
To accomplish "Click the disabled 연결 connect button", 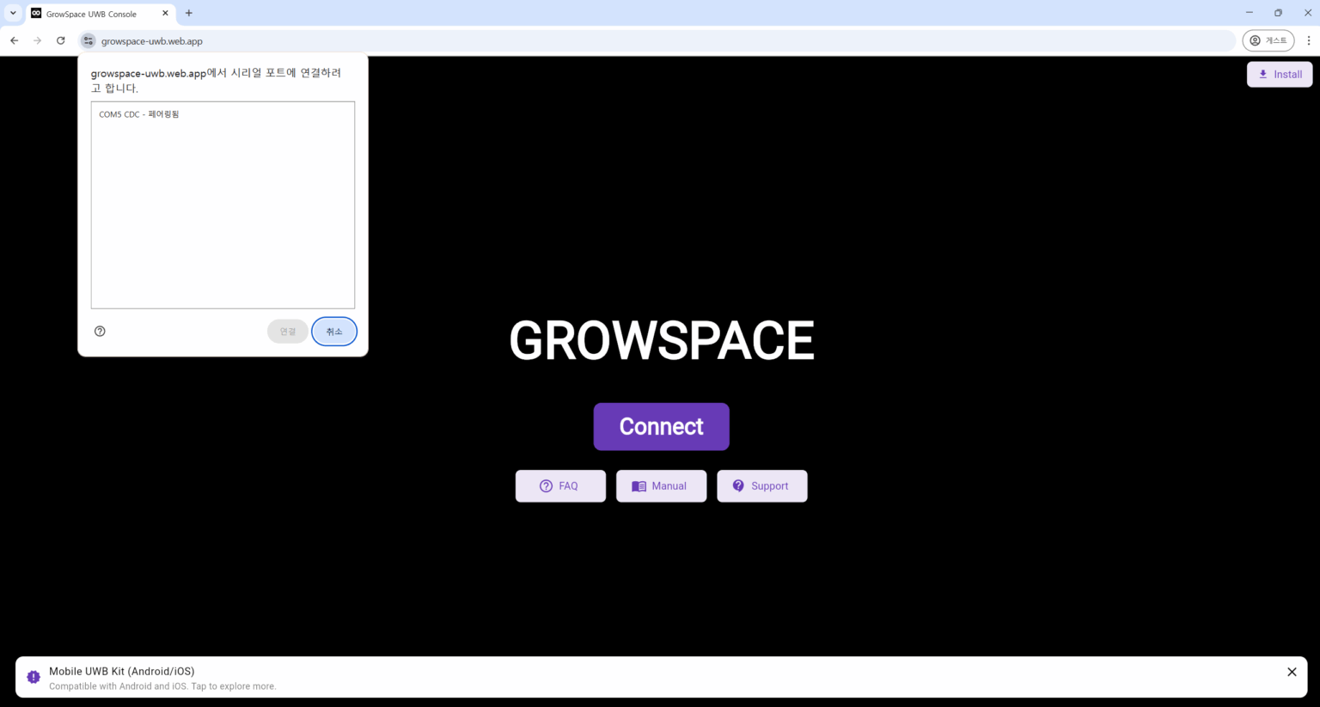I will pyautogui.click(x=288, y=332).
